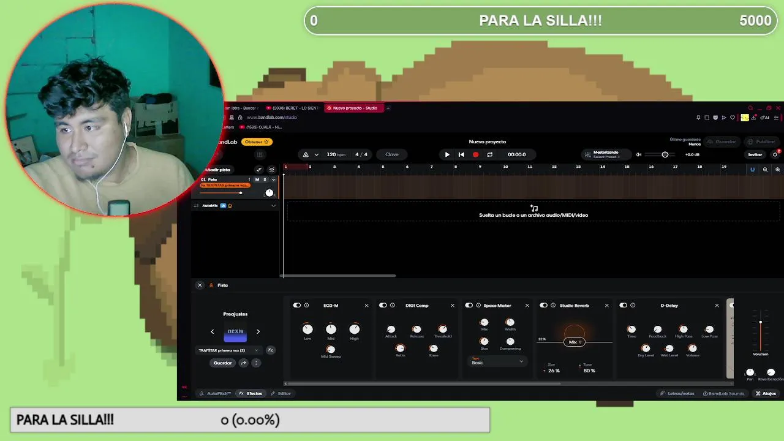Screen dimensions: 784x441
Task: Show D-Delay info icon
Action: pyautogui.click(x=633, y=305)
